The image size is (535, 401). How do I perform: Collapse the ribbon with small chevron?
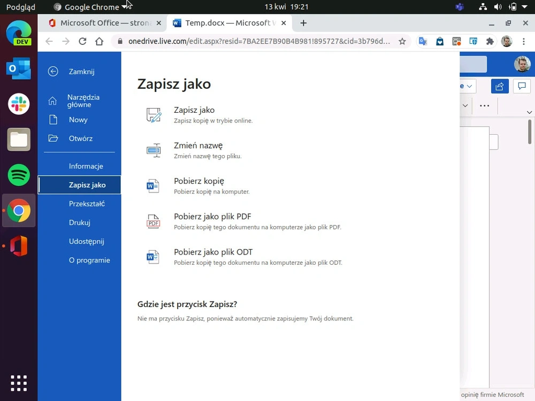(529, 112)
